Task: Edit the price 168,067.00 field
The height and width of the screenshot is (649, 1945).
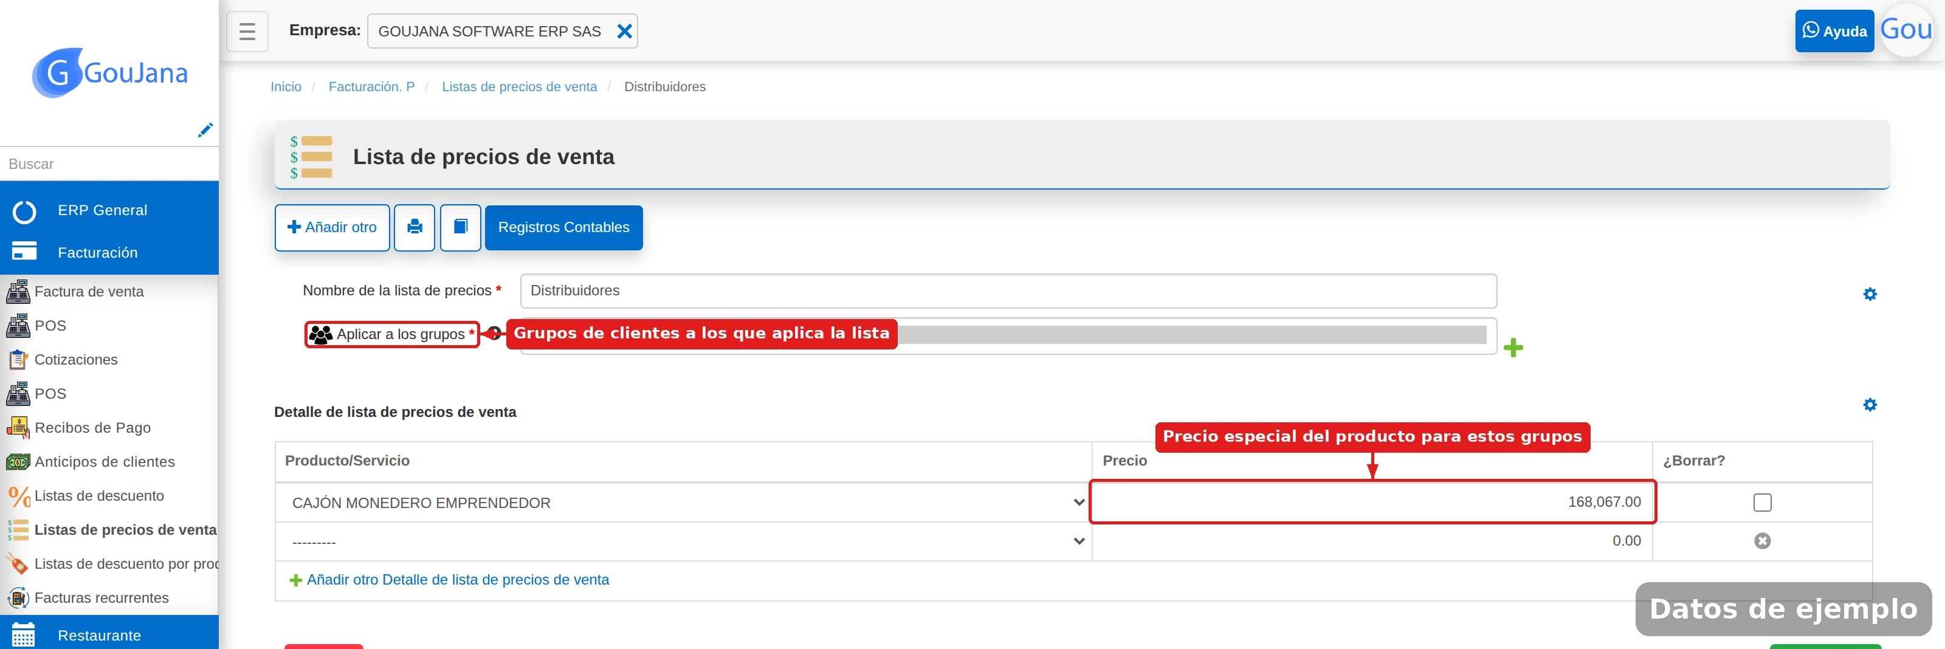Action: [1372, 502]
